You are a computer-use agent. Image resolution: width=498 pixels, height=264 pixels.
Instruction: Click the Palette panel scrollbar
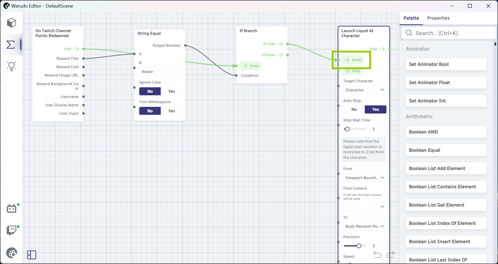coord(495,44)
